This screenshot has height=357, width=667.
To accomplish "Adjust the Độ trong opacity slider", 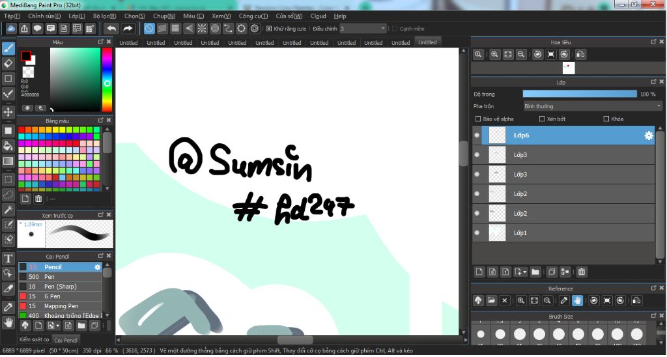I will tap(579, 94).
